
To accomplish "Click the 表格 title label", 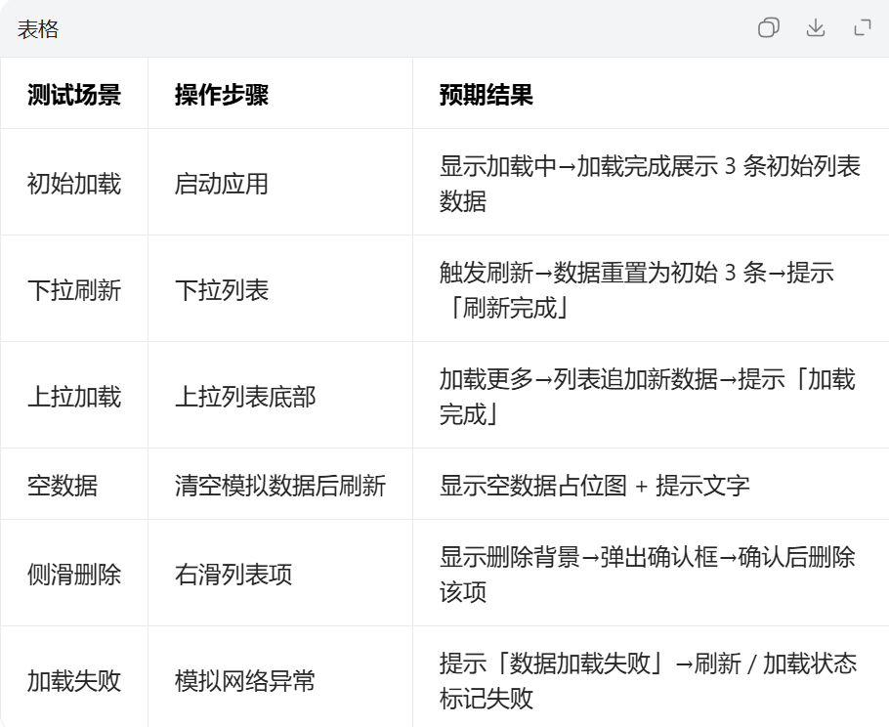I will pyautogui.click(x=38, y=29).
